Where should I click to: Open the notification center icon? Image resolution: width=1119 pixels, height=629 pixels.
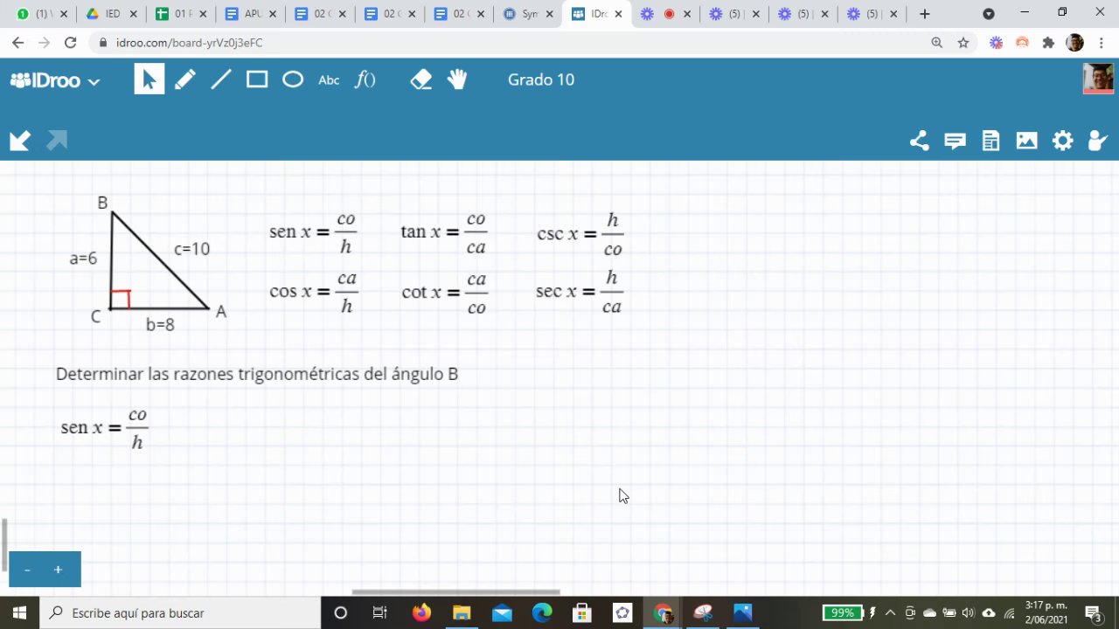pos(1092,612)
